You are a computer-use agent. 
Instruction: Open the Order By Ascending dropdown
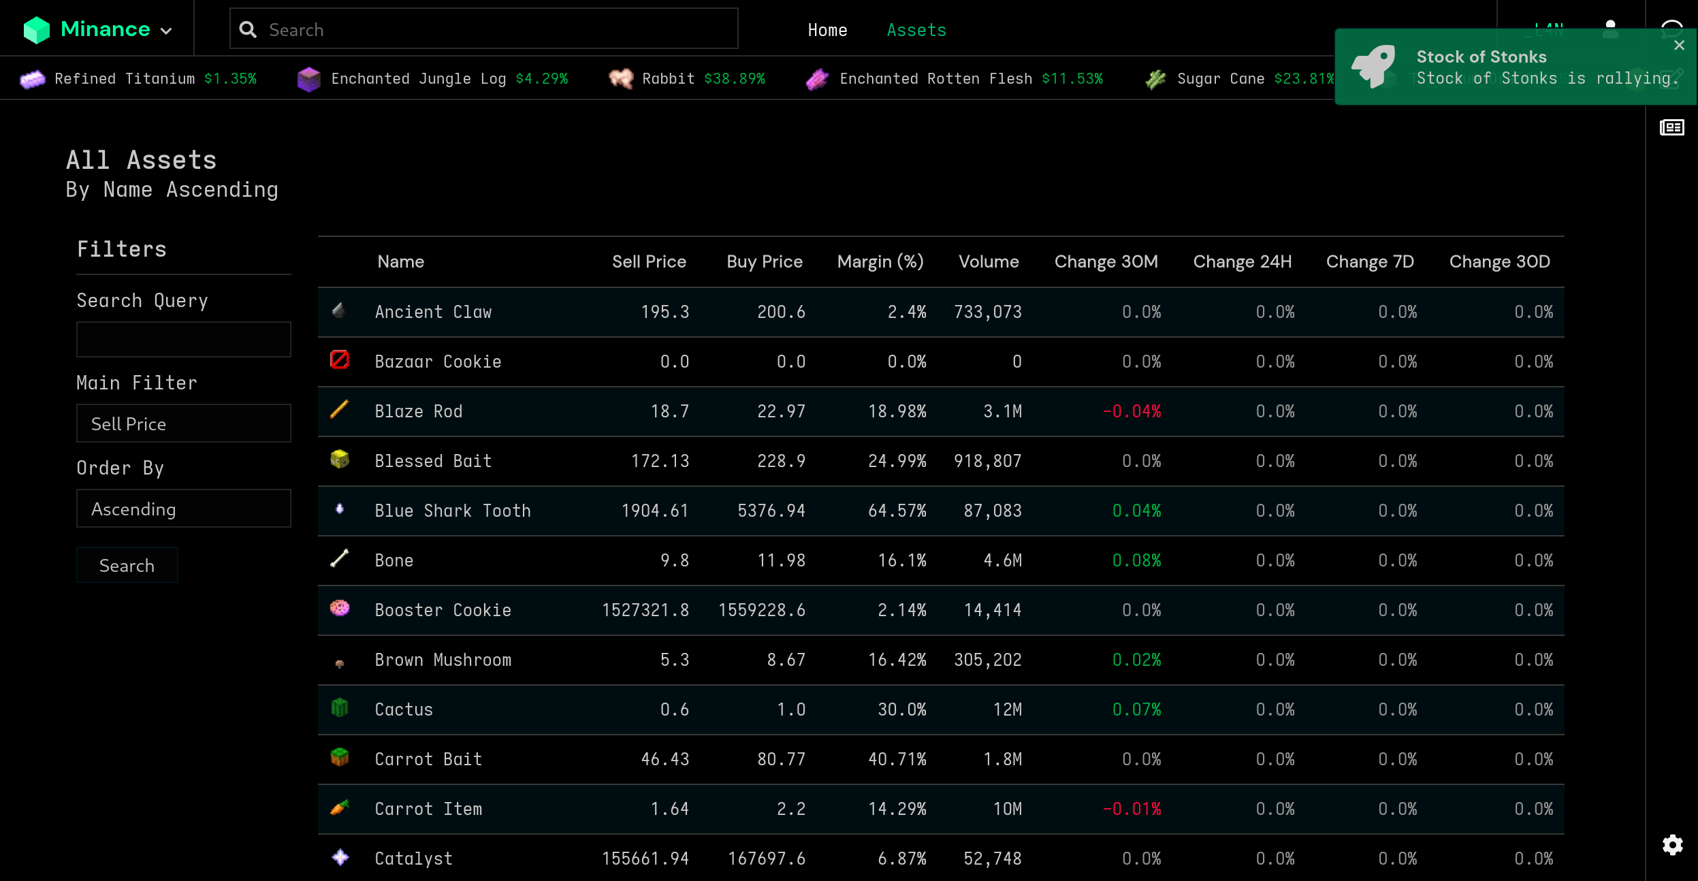[x=184, y=509]
